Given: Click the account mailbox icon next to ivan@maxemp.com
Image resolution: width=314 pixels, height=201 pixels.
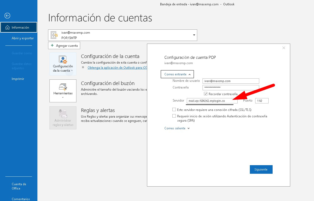Looking at the screenshot, I should pos(55,35).
